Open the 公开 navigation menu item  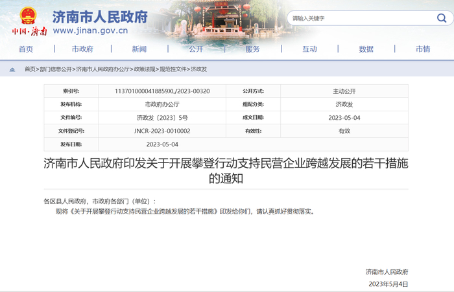[196, 49]
